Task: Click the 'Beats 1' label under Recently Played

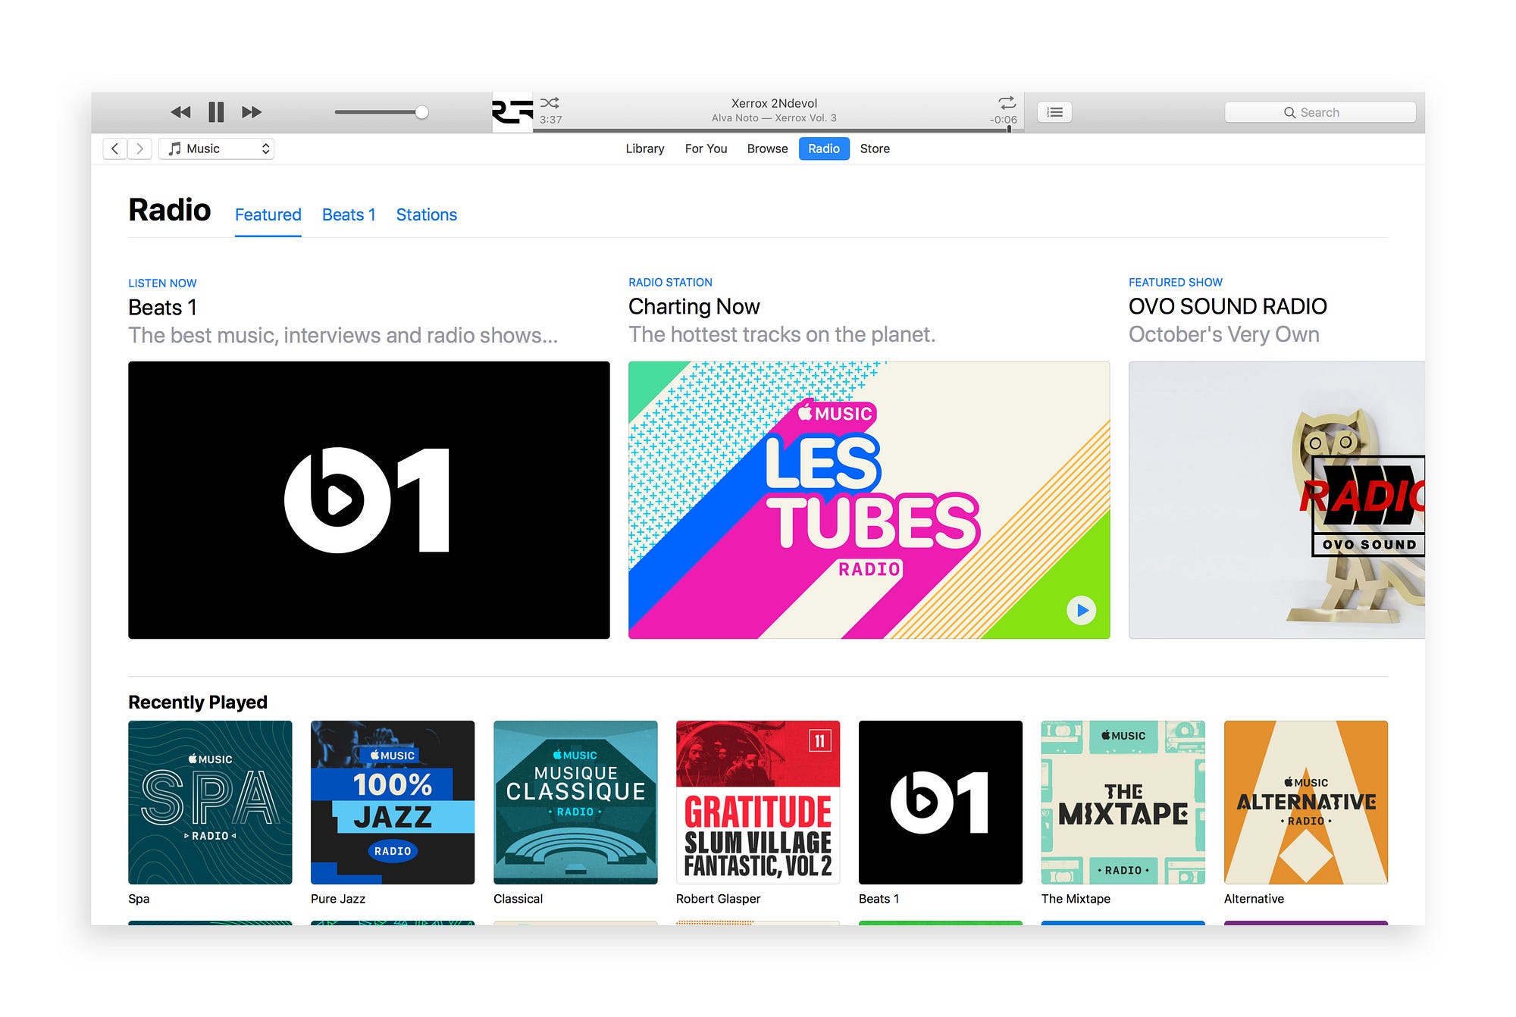Action: [879, 899]
